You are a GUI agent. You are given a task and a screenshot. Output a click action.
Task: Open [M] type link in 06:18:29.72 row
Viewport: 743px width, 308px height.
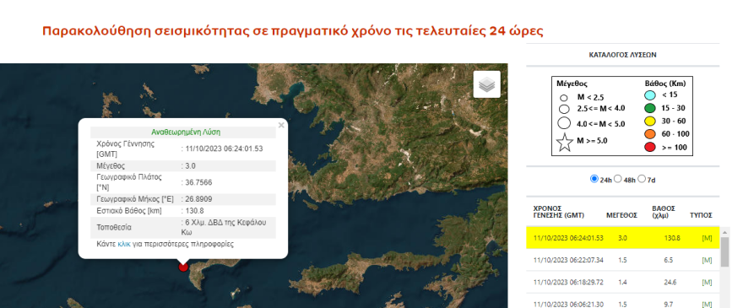click(707, 282)
